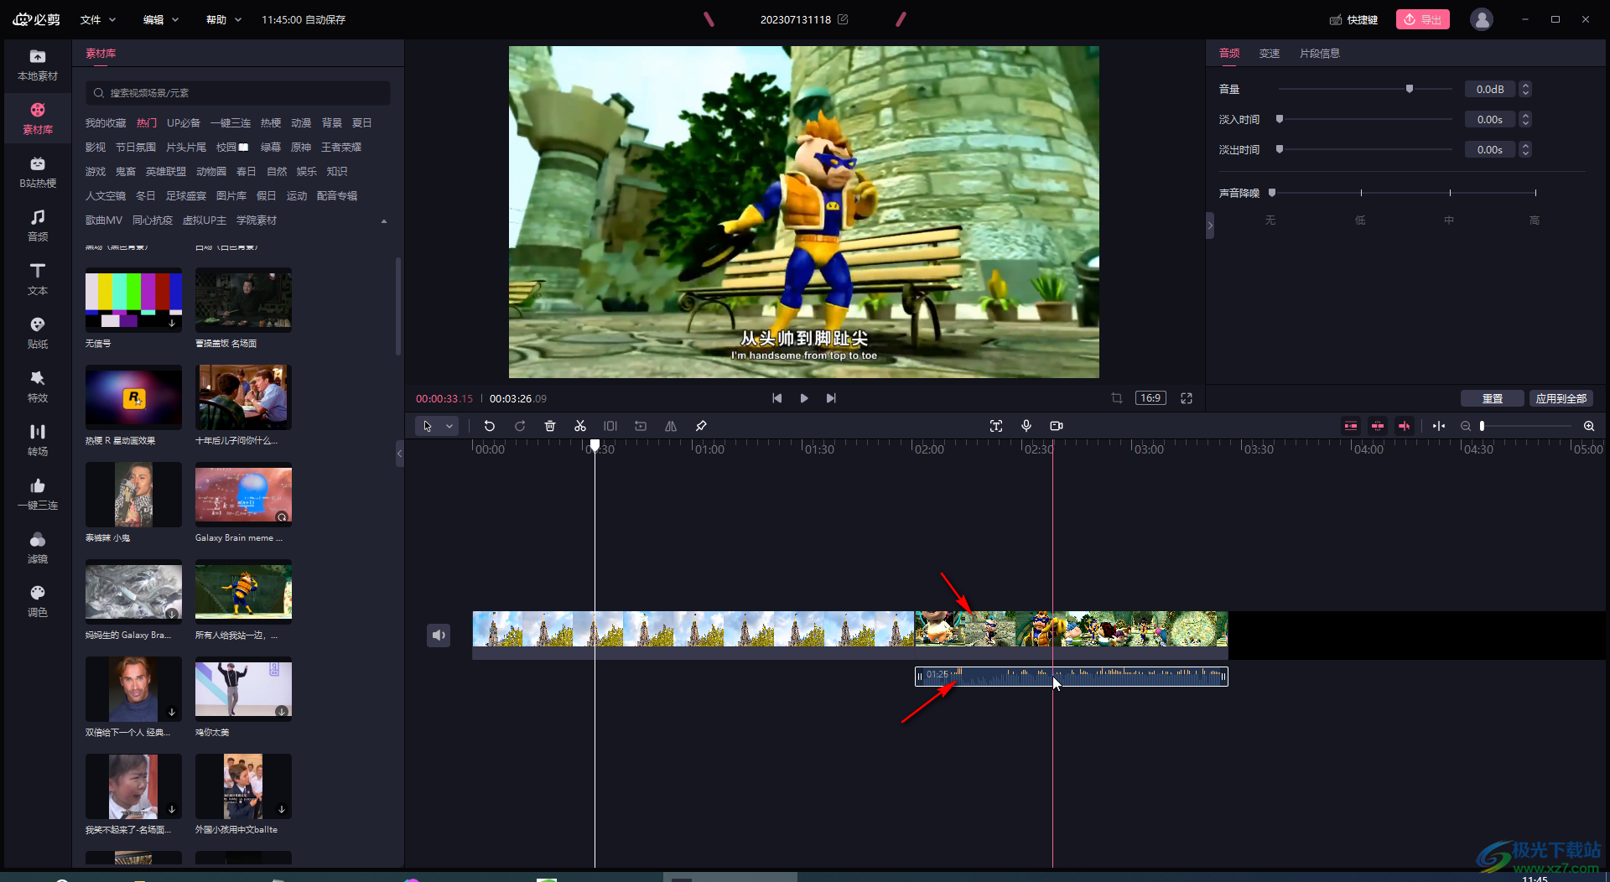The height and width of the screenshot is (882, 1610).
Task: Click the 应用到全部 apply to all button
Action: pos(1561,398)
